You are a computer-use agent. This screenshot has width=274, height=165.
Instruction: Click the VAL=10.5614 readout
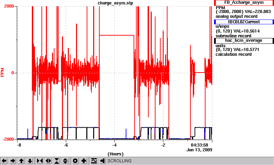tap(247, 31)
